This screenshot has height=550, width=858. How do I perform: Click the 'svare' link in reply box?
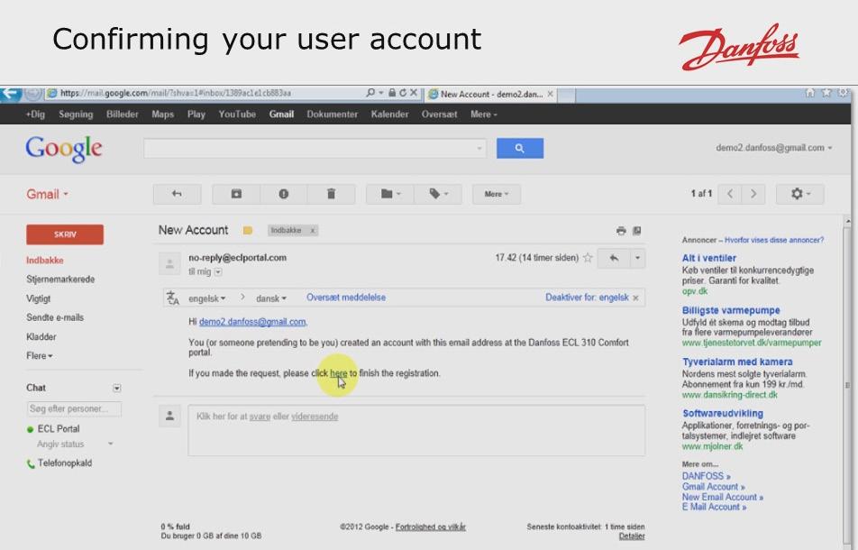(x=260, y=417)
